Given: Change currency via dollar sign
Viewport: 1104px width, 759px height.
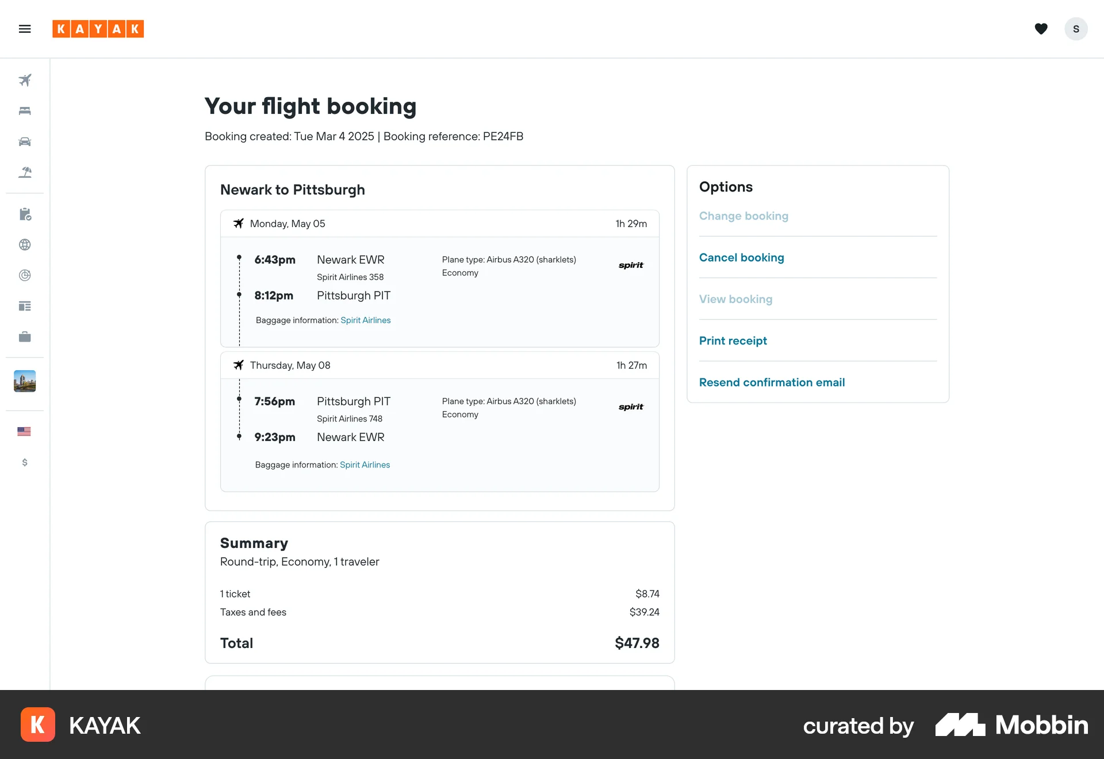Looking at the screenshot, I should tap(25, 462).
